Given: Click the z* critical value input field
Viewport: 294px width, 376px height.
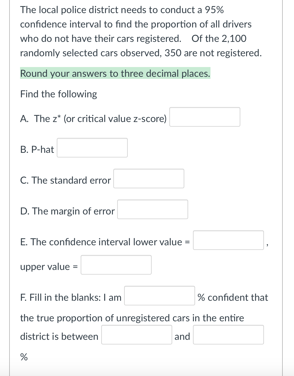Looking at the screenshot, I should (x=204, y=117).
